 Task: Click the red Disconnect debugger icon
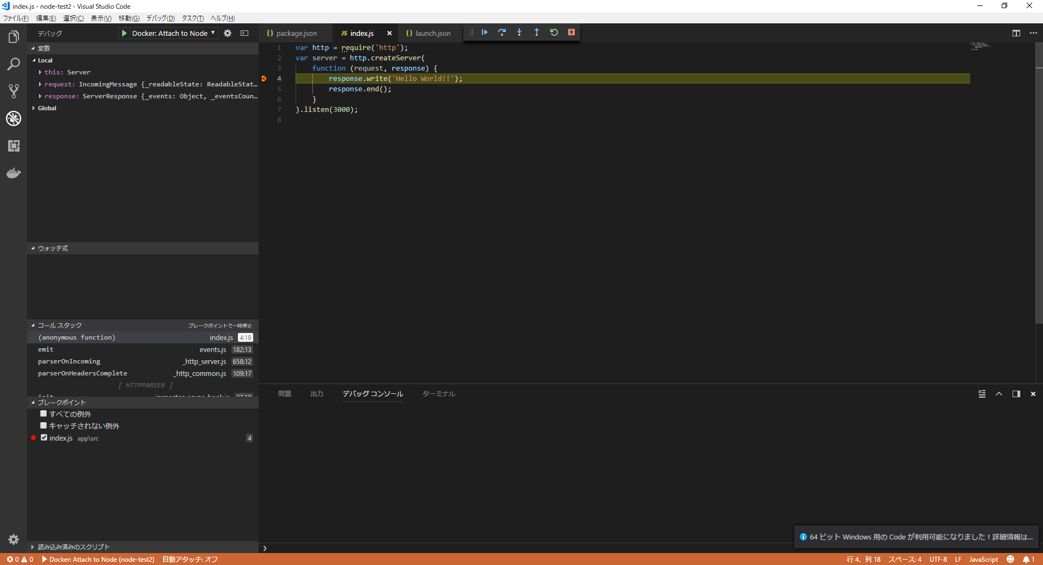point(571,33)
